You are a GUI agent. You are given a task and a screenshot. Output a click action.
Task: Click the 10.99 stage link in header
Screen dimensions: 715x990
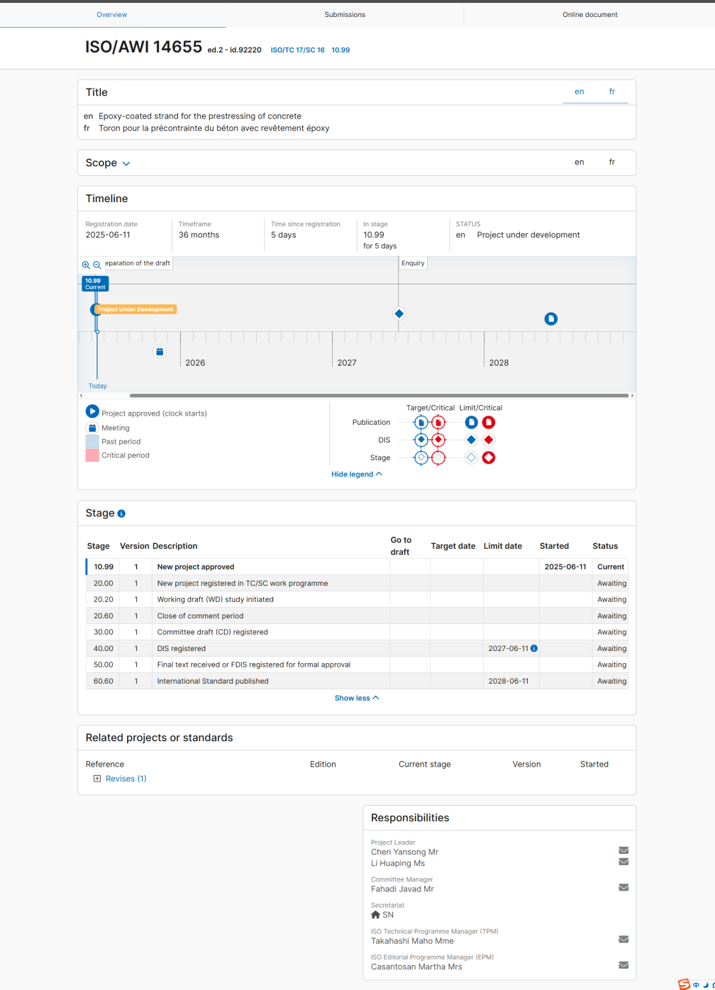(340, 50)
